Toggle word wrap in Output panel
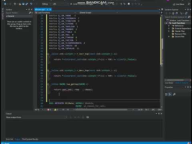 [88, 117]
